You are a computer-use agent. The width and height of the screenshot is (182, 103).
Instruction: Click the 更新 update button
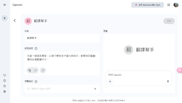point(169,21)
